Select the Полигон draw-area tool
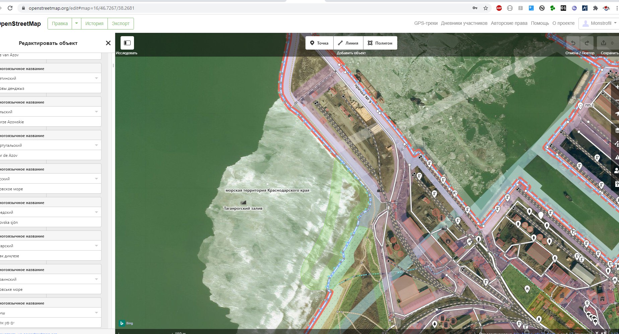Viewport: 619px width, 334px height. pyautogui.click(x=380, y=43)
